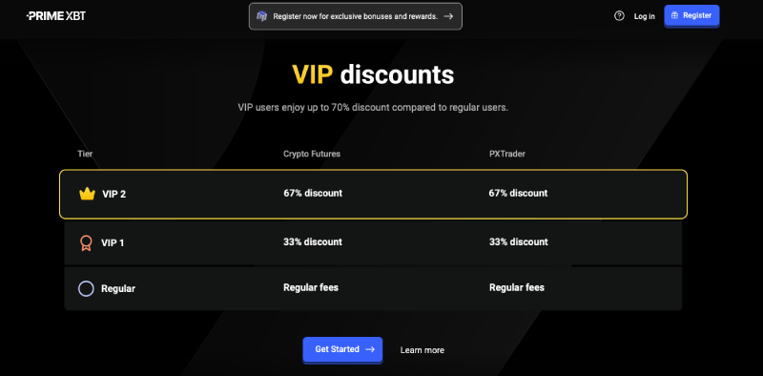The image size is (763, 376).
Task: Open the exclusive bonuses and rewards banner
Action: pos(356,16)
